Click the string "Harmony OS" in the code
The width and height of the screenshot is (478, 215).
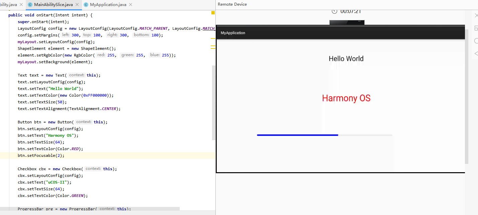coord(60,135)
